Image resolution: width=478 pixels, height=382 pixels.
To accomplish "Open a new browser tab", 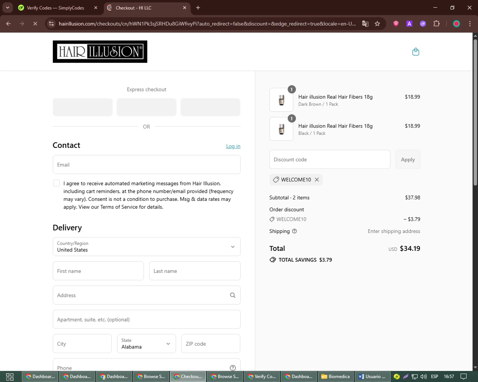I will tap(198, 8).
